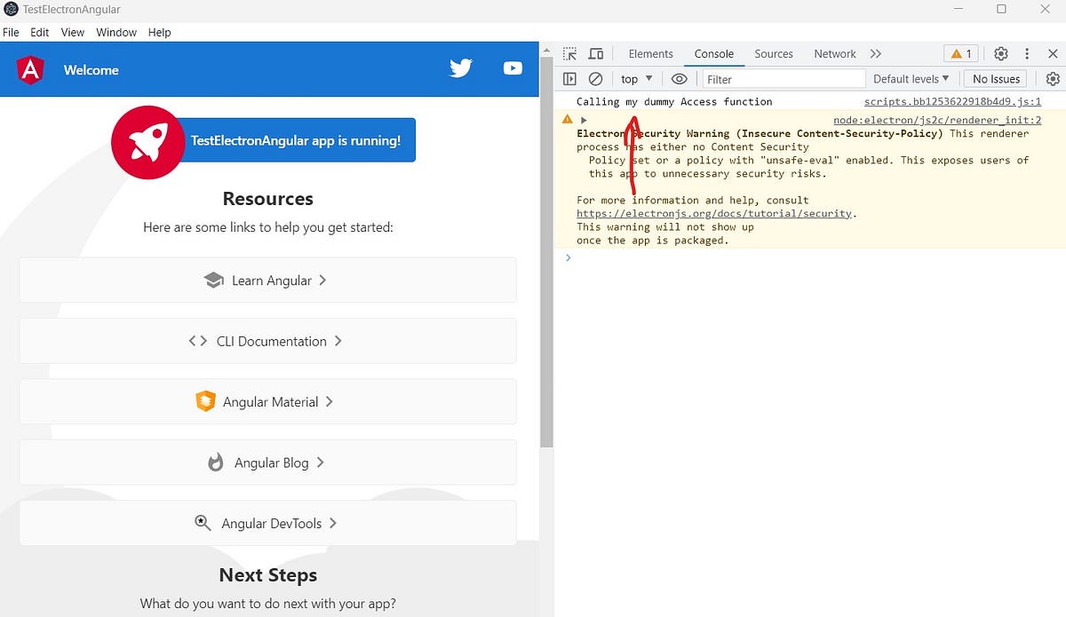Open the console sidebar

(x=569, y=78)
